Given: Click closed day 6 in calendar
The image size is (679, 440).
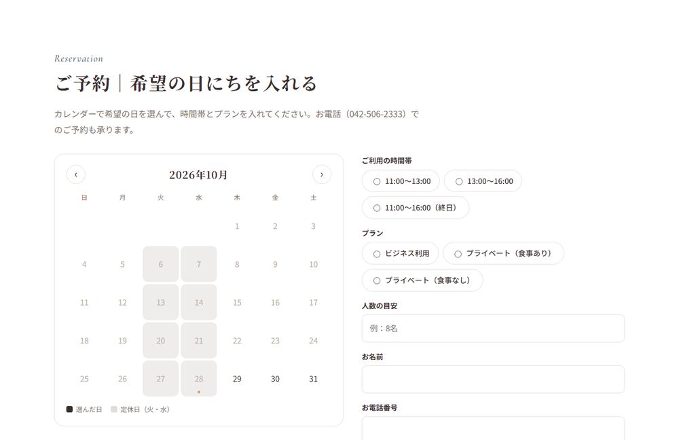Looking at the screenshot, I should [161, 264].
